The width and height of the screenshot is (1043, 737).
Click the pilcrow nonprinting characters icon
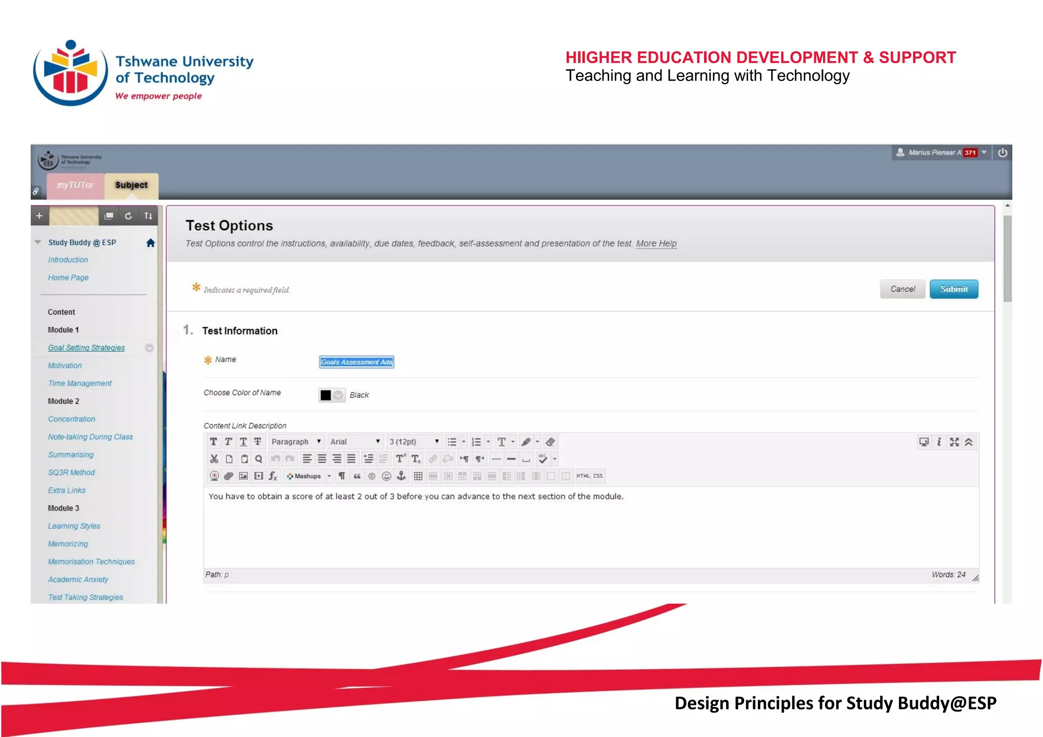coord(342,476)
